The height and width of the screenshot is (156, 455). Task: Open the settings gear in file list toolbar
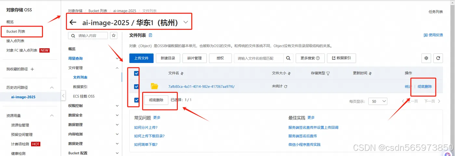pos(426,58)
